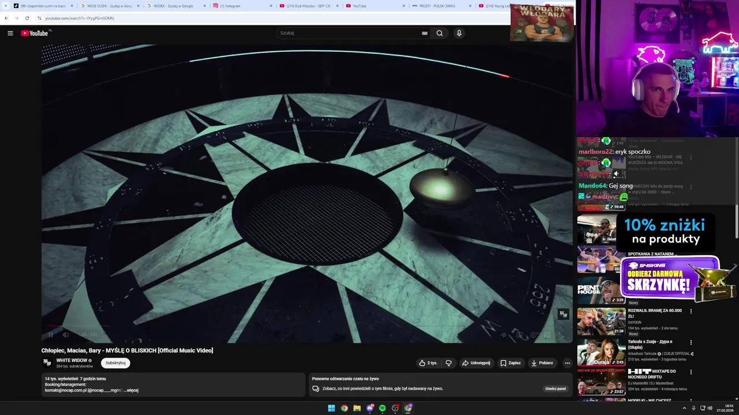Click the Subskrybuj button
This screenshot has width=739, height=415.
click(115, 363)
